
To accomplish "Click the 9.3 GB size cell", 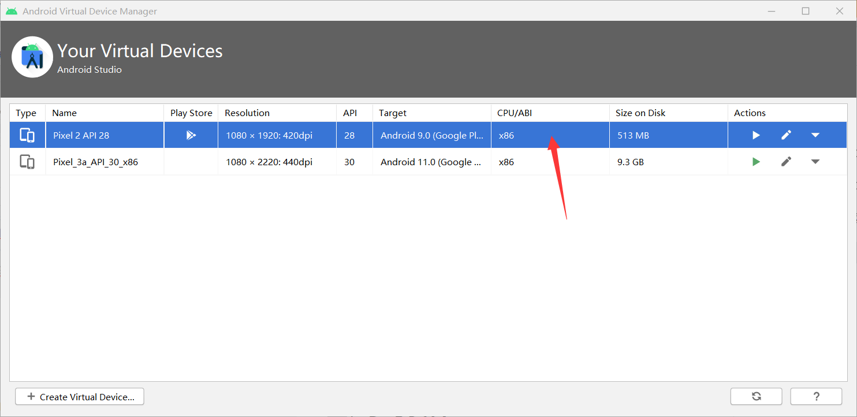I will pos(669,162).
